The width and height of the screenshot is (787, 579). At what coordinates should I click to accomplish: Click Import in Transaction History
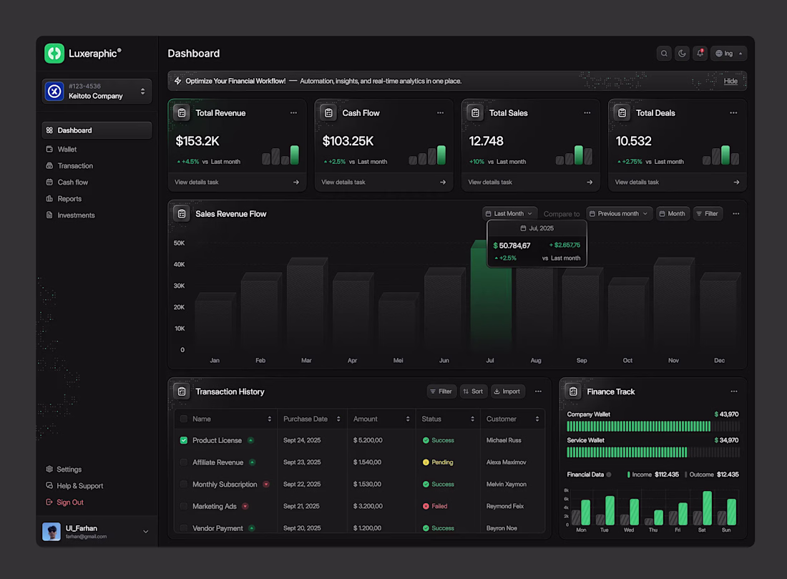(x=507, y=391)
